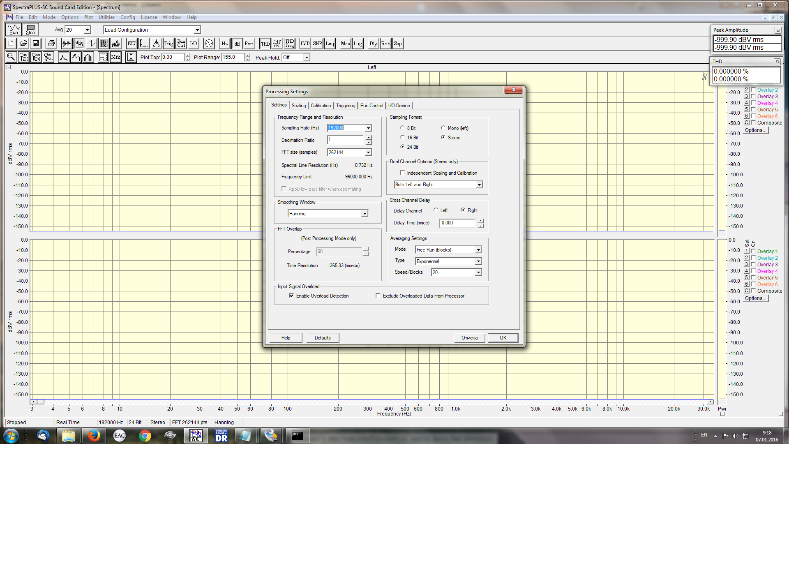Open the averaging Mode dropdown

tap(478, 250)
